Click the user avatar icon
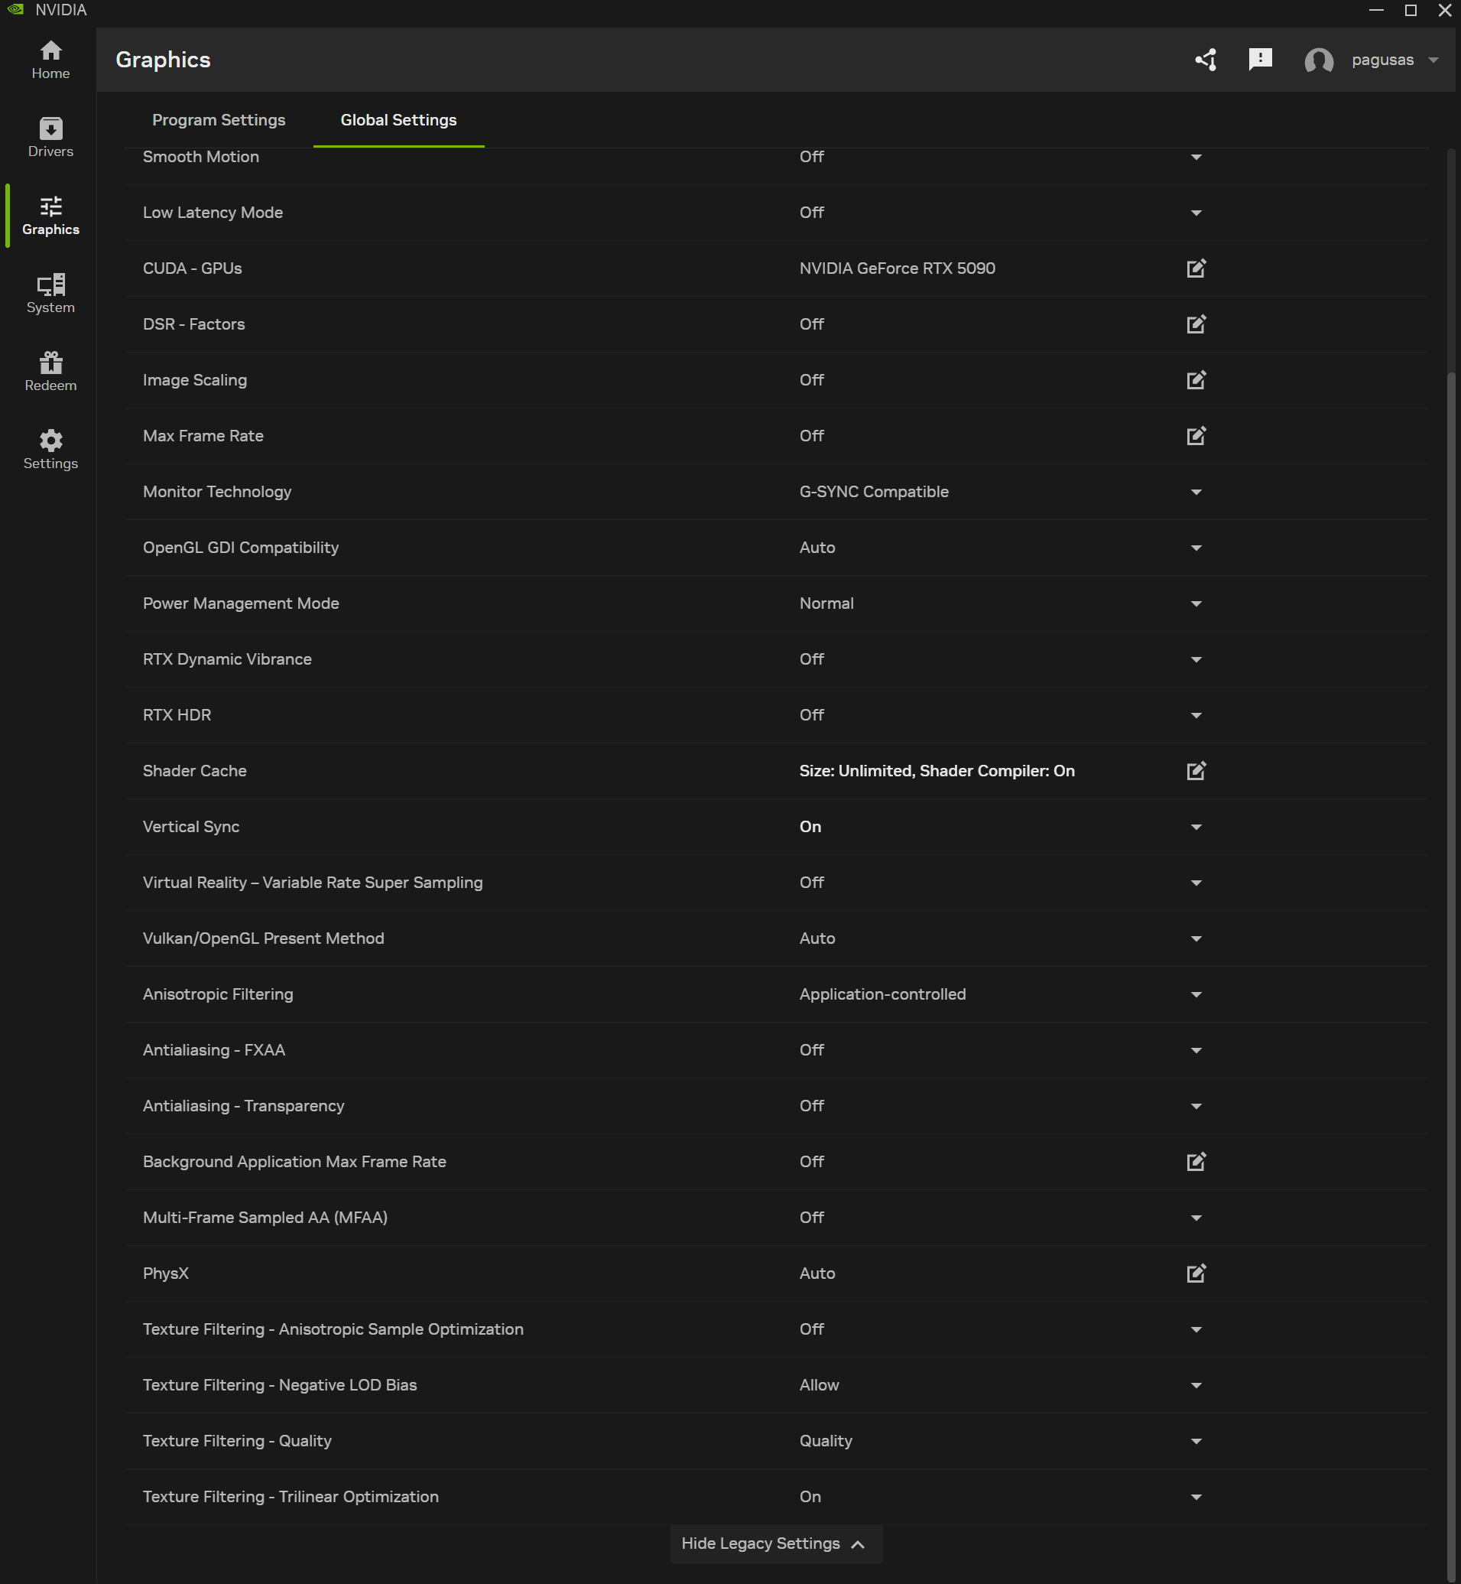The image size is (1461, 1584). [x=1319, y=60]
